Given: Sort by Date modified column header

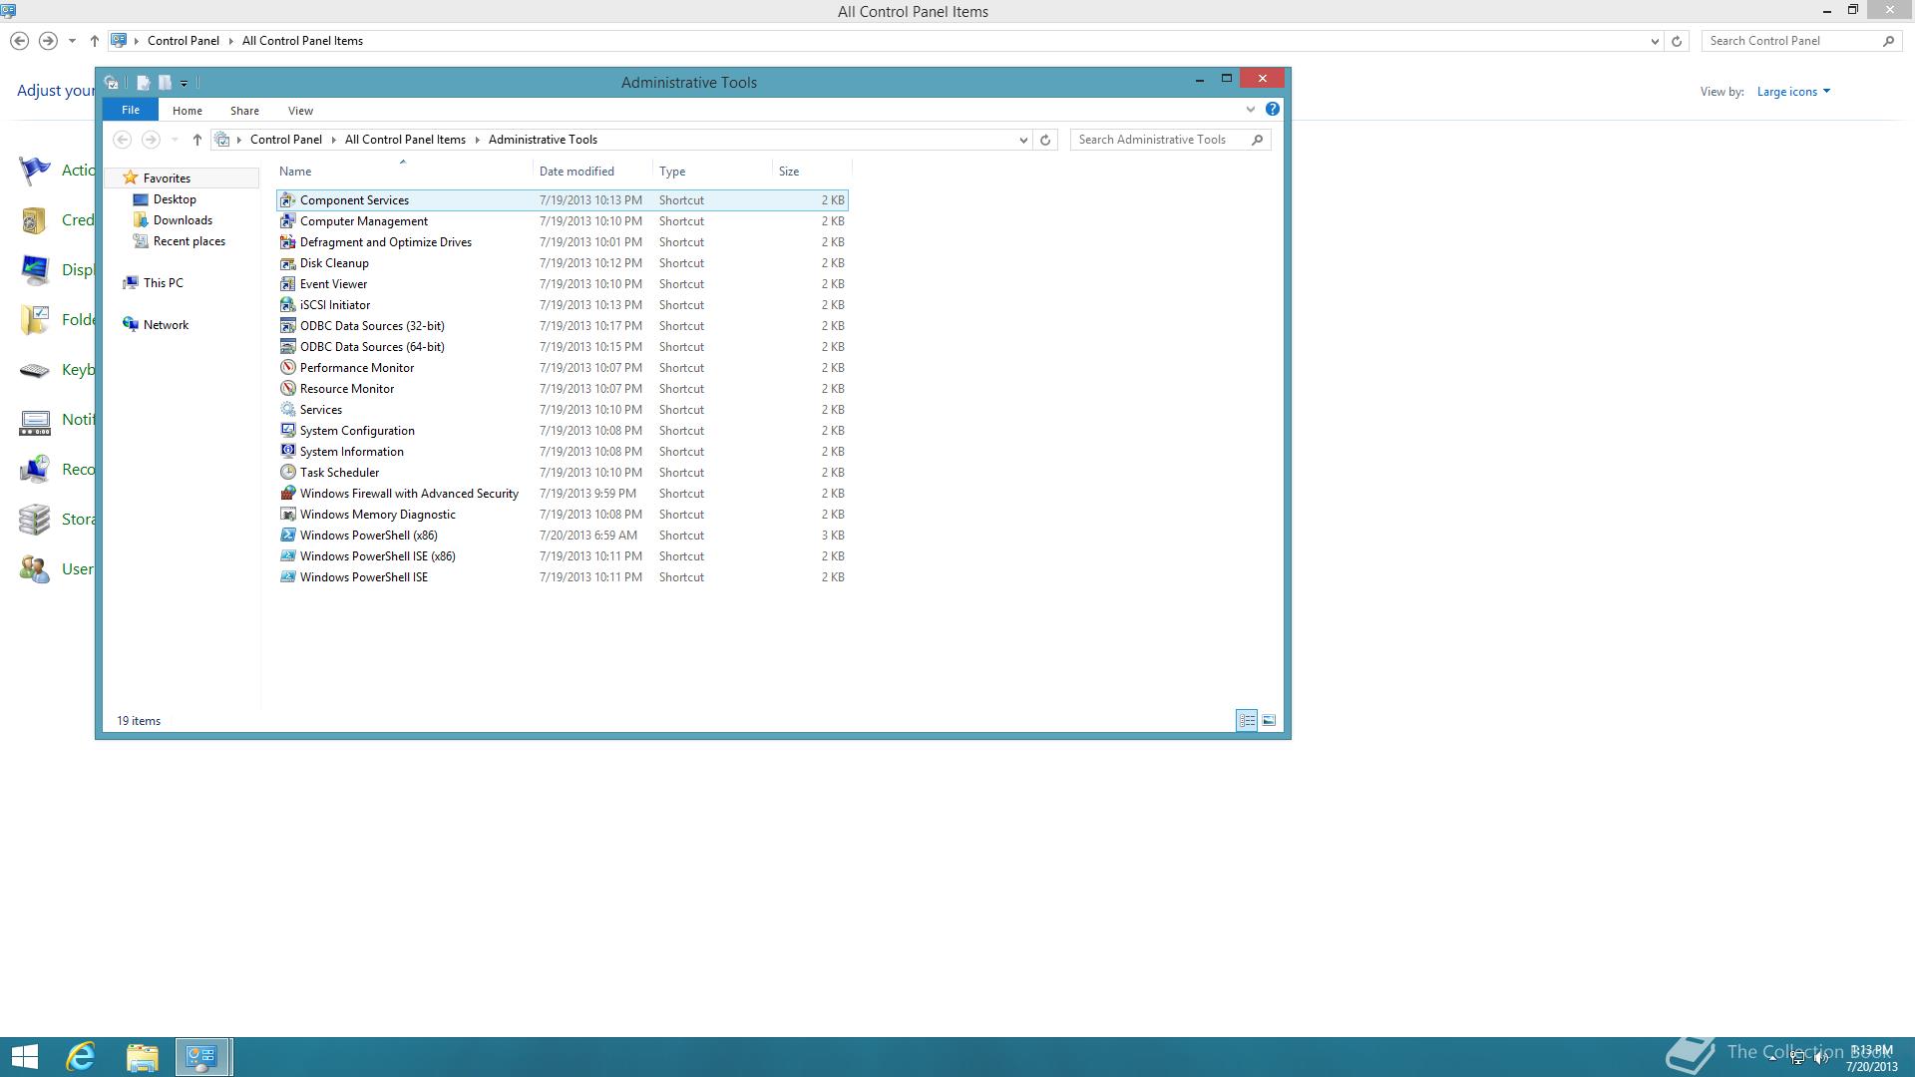Looking at the screenshot, I should 592,172.
